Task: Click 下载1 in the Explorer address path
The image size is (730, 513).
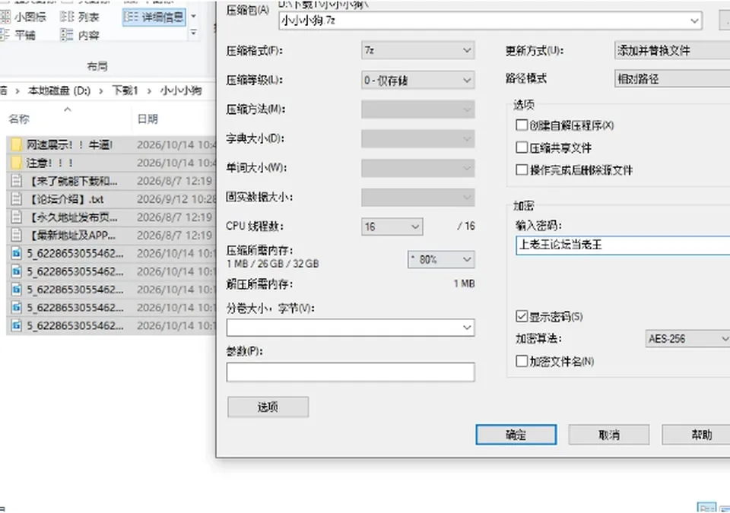Action: pos(125,90)
